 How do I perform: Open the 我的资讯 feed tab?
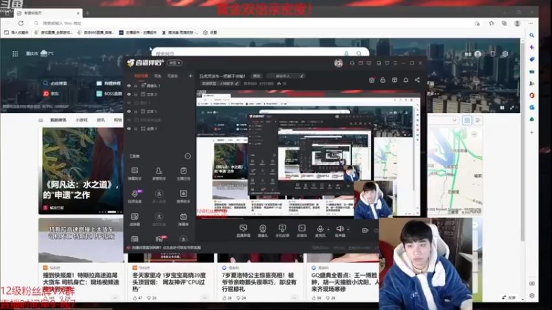(x=59, y=120)
